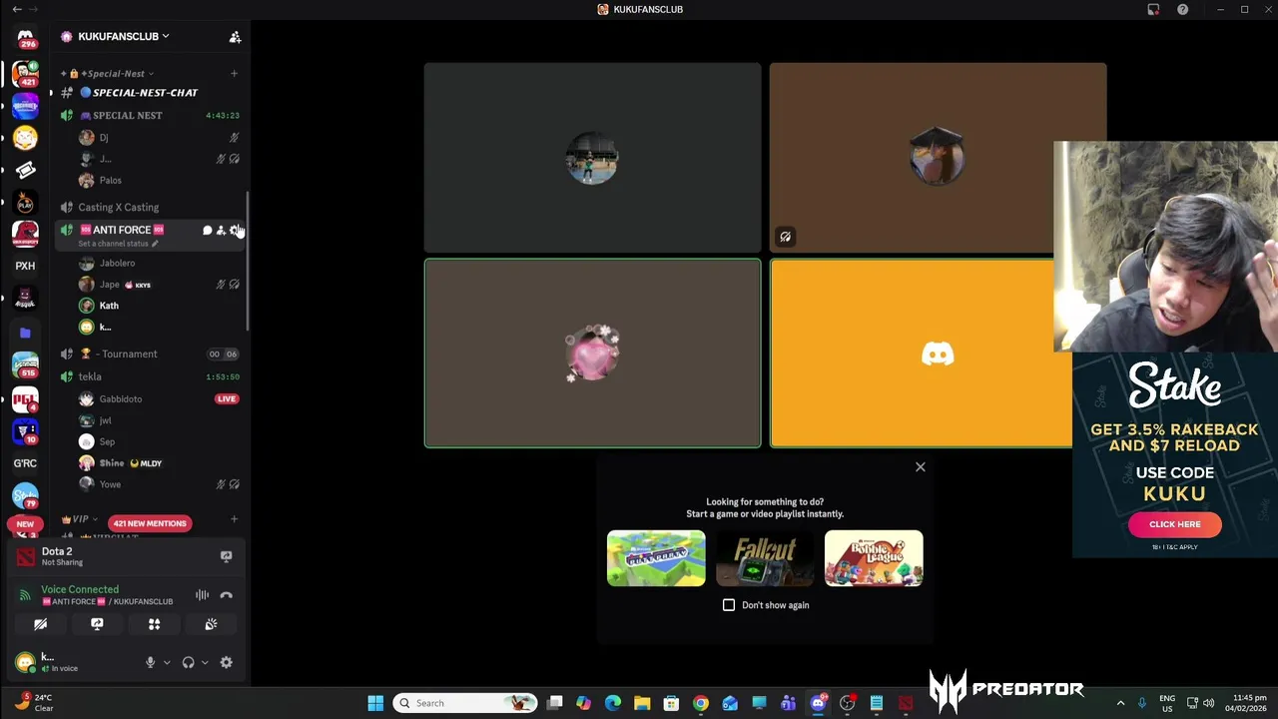Screen dimensions: 1278x719
Task: Jump to 421 NEW MENTIONS
Action: 149,523
